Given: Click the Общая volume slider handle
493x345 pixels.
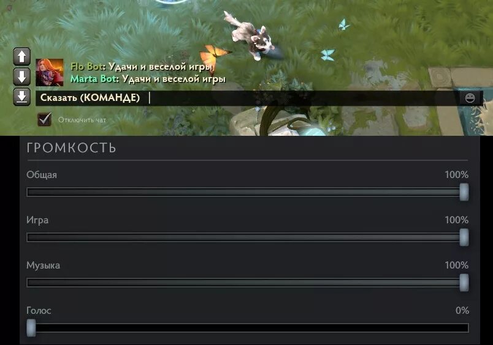Looking at the screenshot, I should pyautogui.click(x=464, y=192).
